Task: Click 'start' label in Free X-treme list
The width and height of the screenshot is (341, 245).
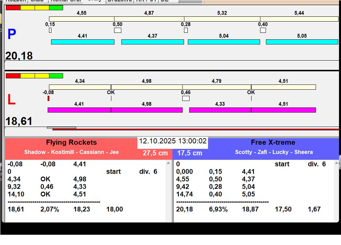Action: point(282,164)
